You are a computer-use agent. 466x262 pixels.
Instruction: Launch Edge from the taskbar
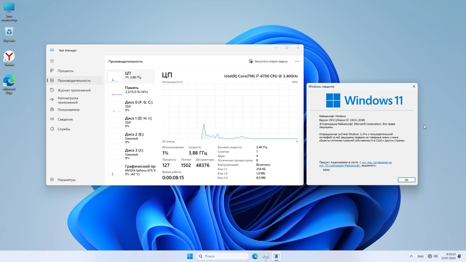click(255, 256)
